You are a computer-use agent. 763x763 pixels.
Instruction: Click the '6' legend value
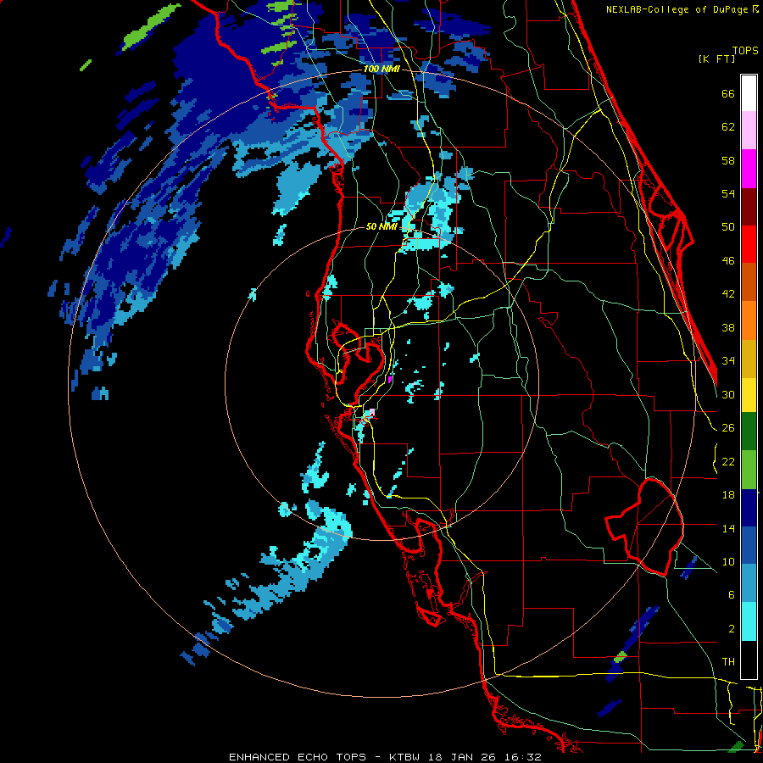tap(731, 595)
